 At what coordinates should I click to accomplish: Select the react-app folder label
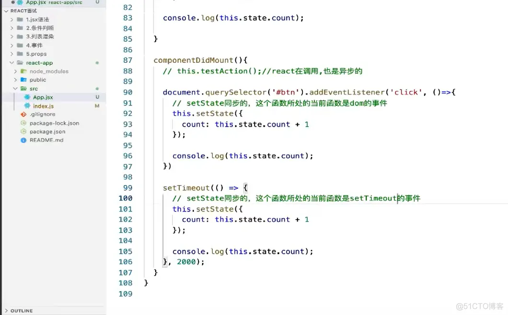coord(39,62)
